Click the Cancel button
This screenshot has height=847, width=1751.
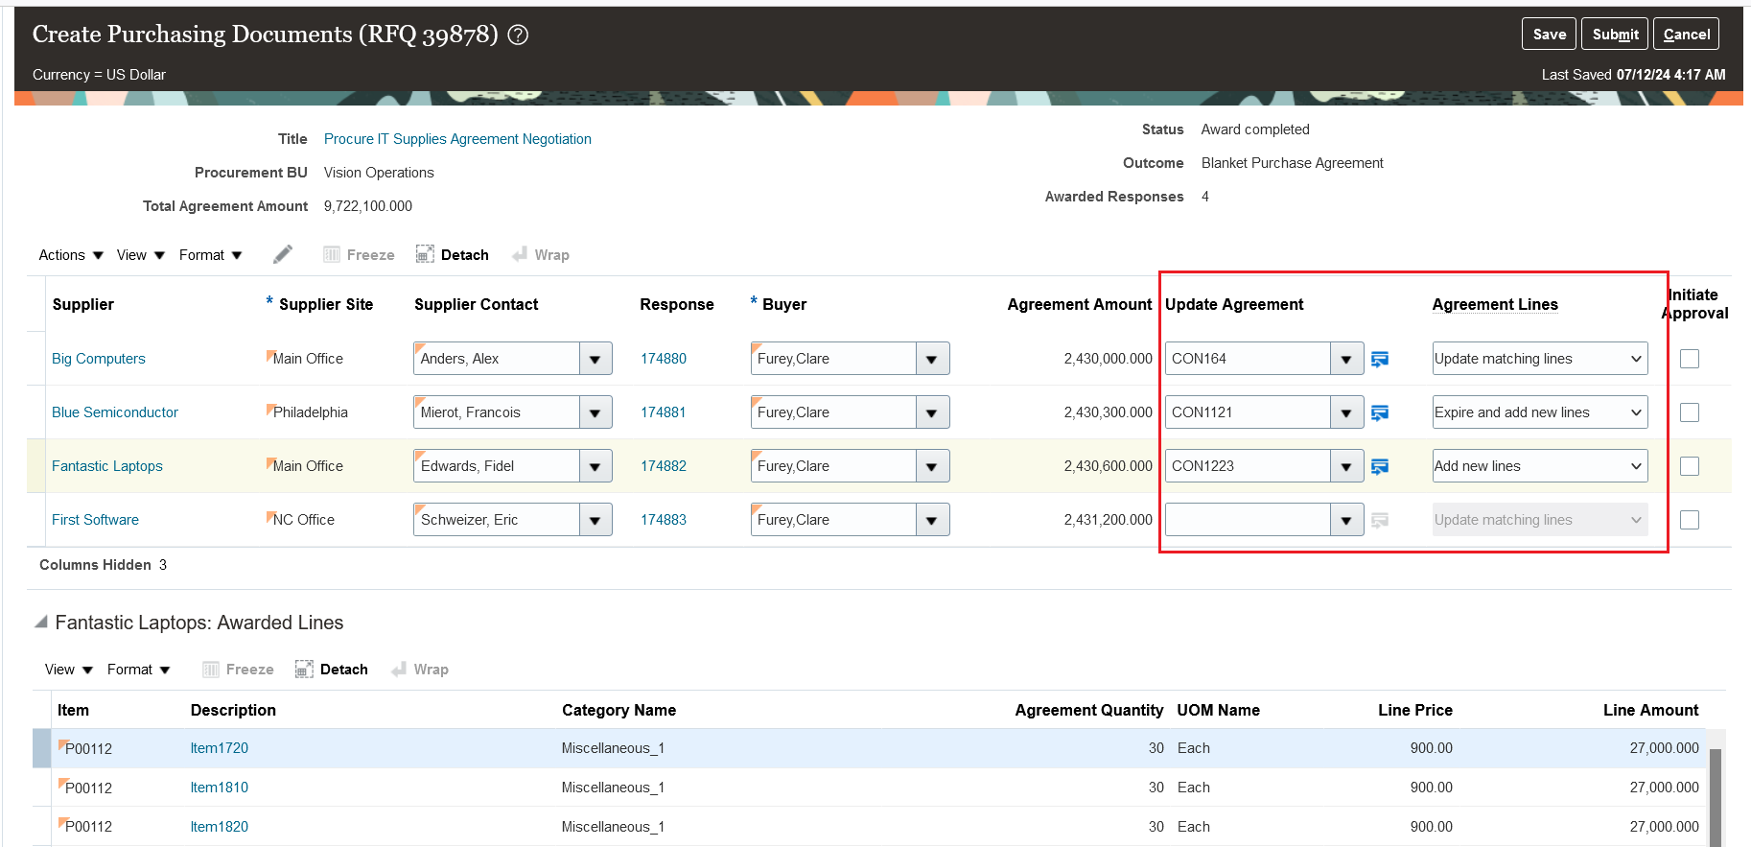(1686, 34)
